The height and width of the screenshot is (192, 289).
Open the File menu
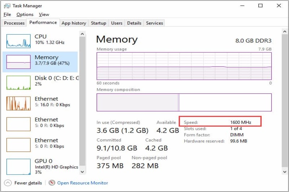click(x=7, y=14)
